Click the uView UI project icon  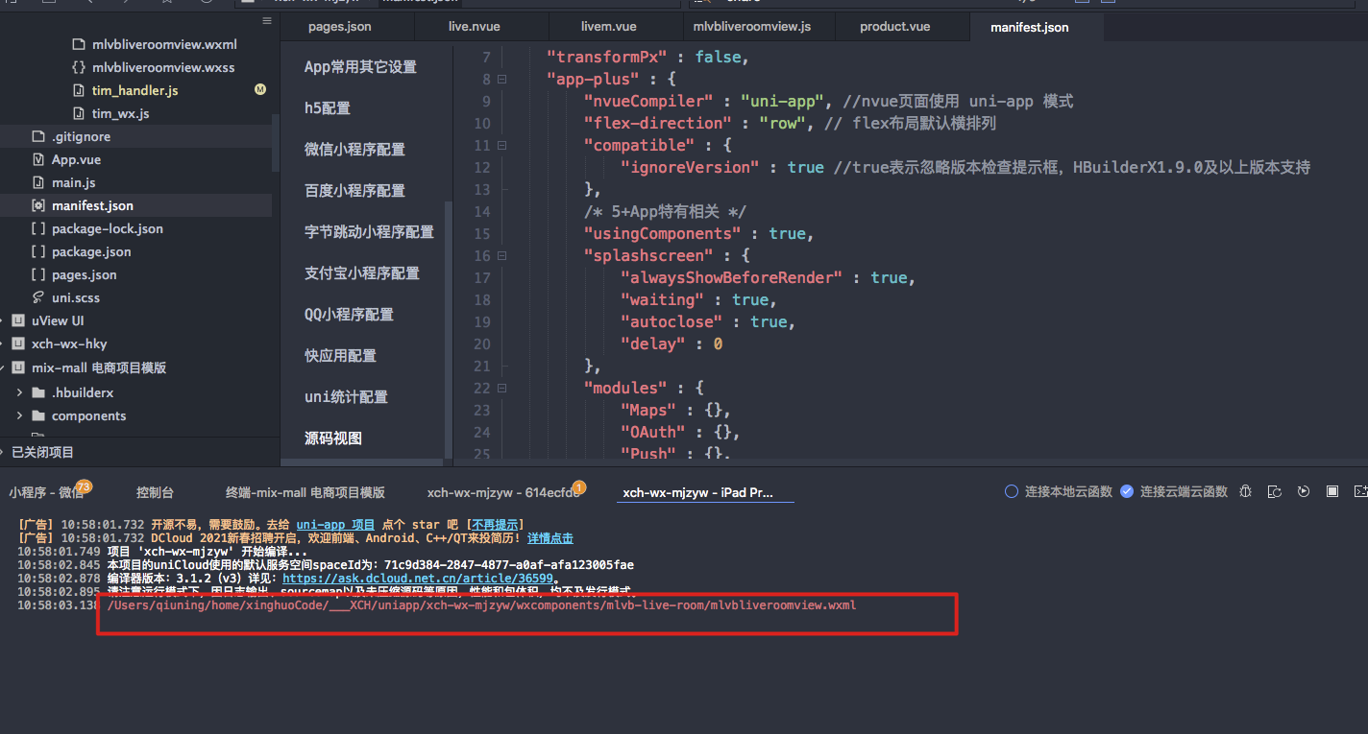[18, 320]
